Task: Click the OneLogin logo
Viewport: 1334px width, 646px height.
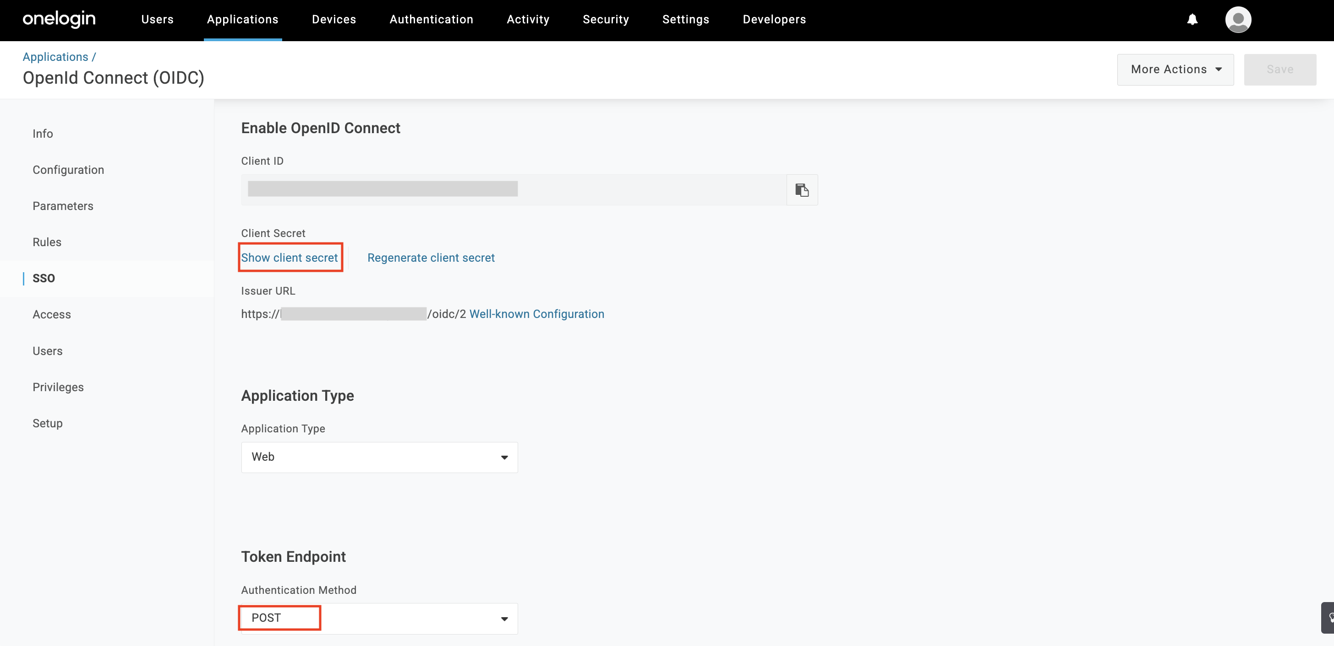Action: click(59, 20)
